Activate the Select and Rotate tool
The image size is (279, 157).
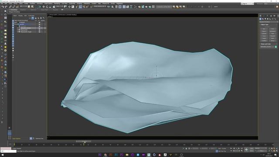coord(47,7)
